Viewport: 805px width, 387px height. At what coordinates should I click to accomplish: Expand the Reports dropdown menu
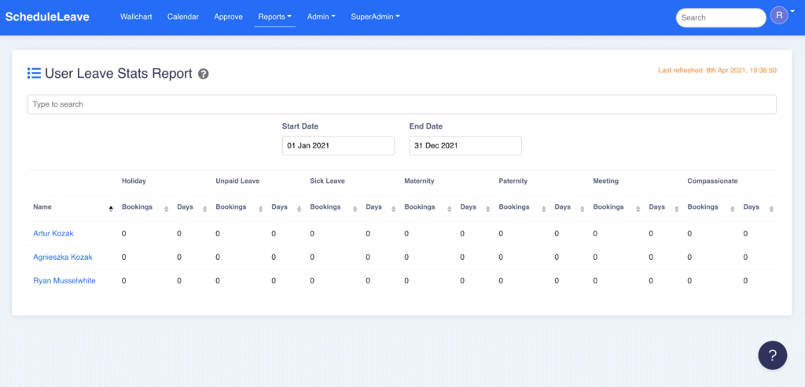click(x=274, y=16)
